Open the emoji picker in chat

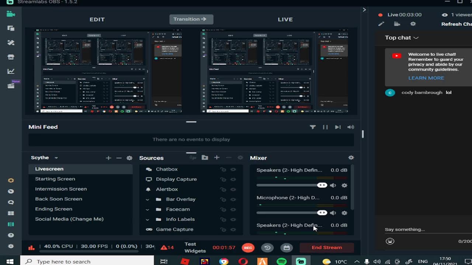[390, 241]
